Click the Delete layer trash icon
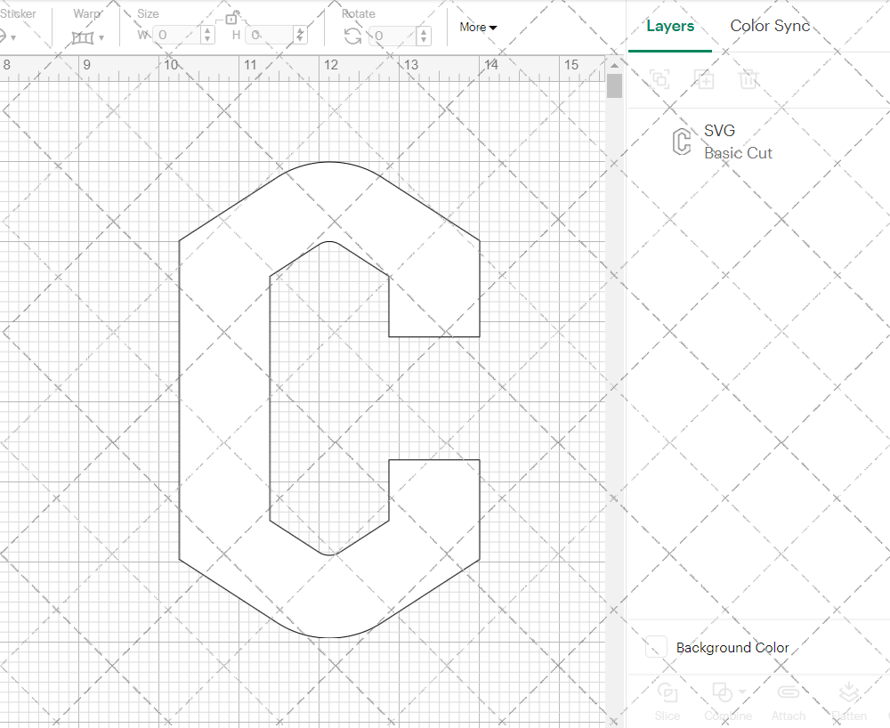Viewport: 890px width, 728px height. 748,79
